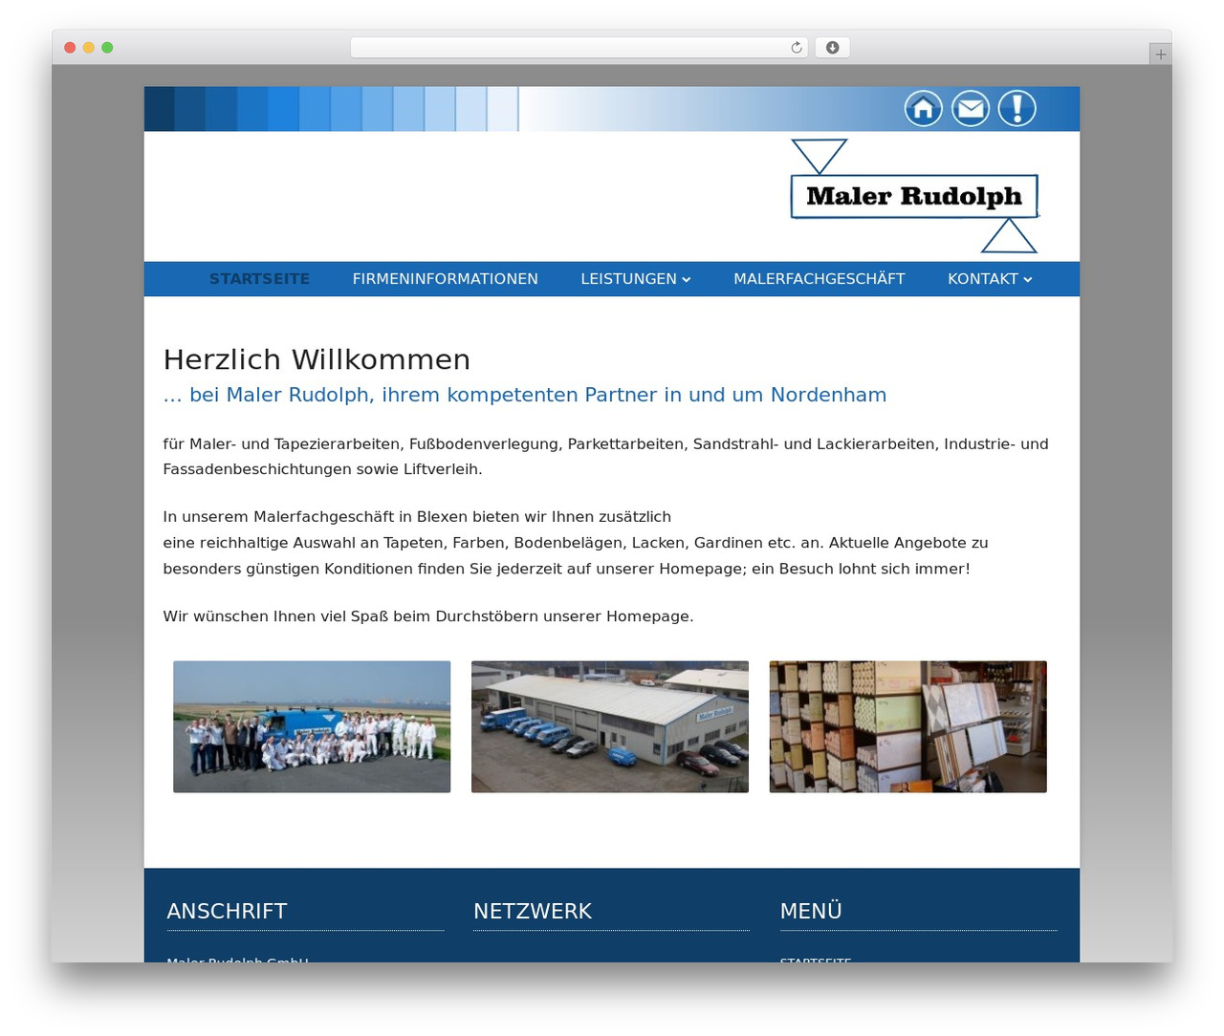Screen dimensions: 1224x1036
Task: Reload page using browser refresh icon
Action: (796, 48)
